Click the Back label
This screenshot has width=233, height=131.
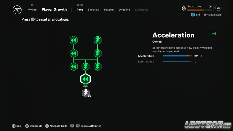[19, 126]
